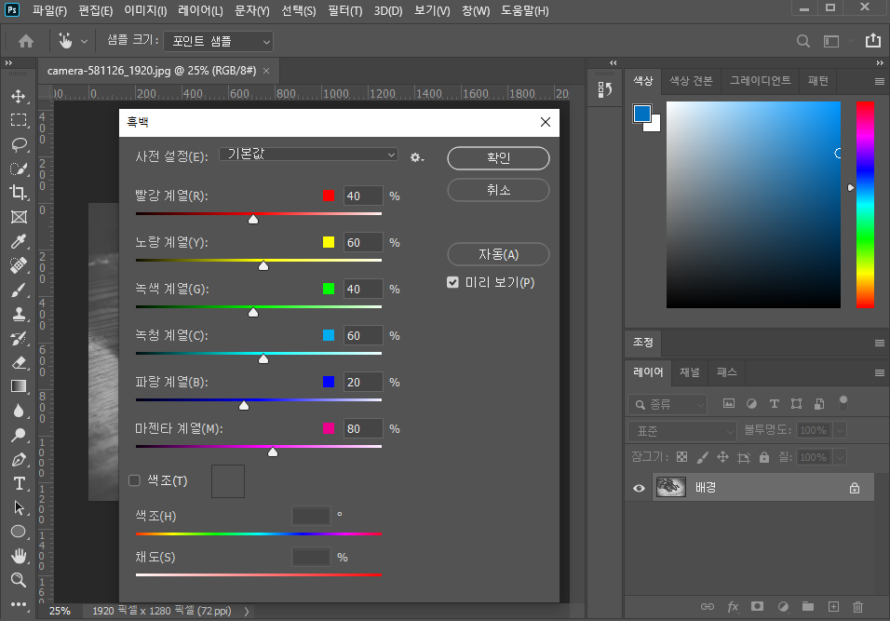Select the Blur tool
This screenshot has height=621, width=890.
19,411
